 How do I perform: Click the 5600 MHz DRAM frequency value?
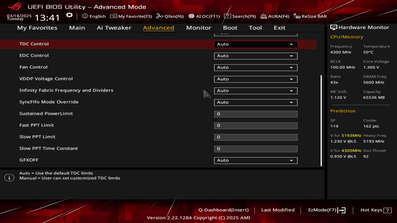tap(374, 82)
